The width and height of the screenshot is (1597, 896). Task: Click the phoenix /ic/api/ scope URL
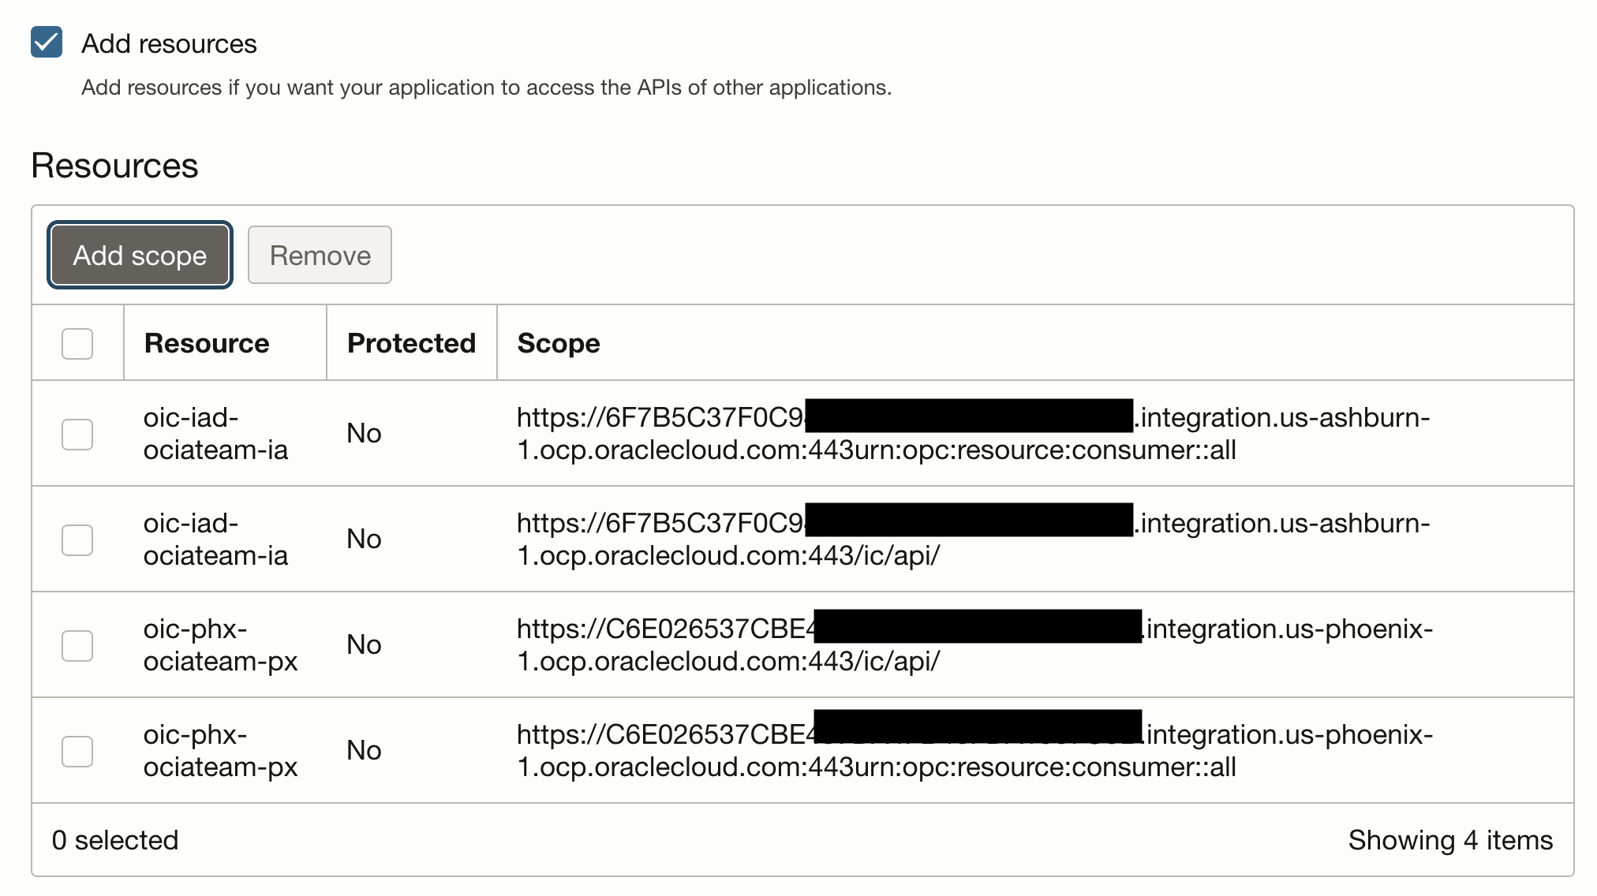pos(727,662)
